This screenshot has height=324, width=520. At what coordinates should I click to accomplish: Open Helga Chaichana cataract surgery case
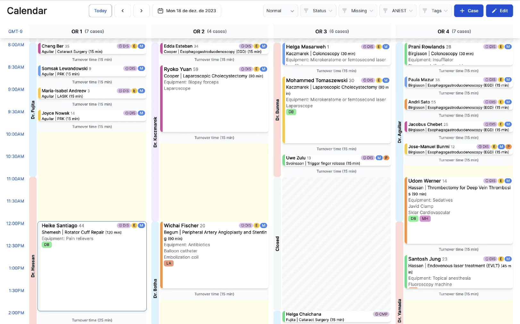click(336, 317)
